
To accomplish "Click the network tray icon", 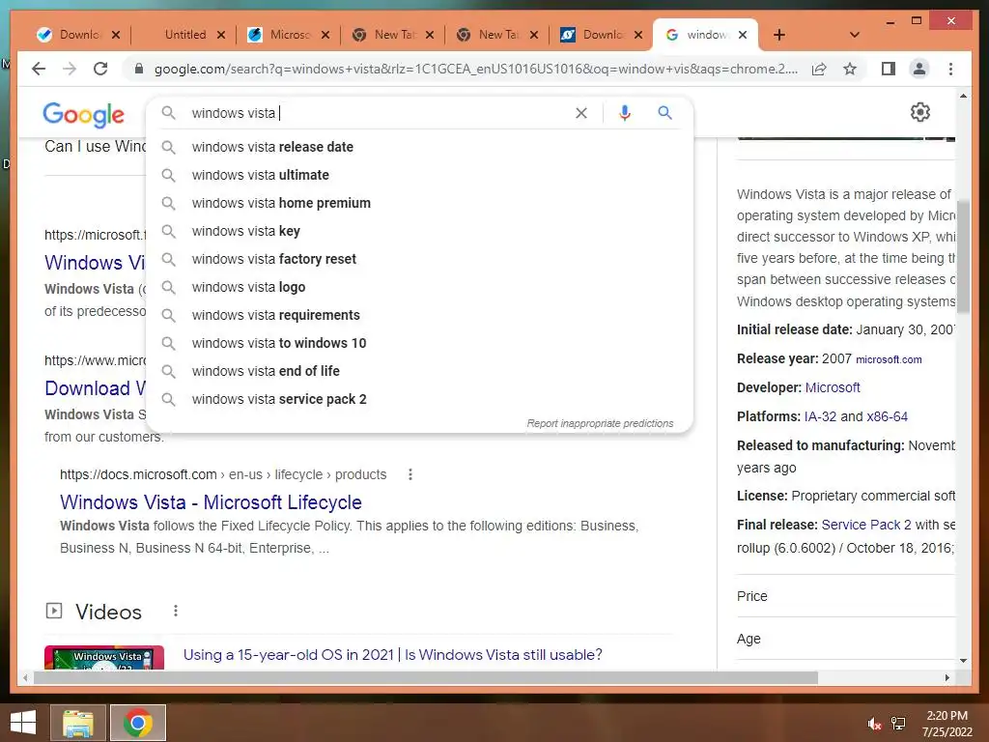I will (x=898, y=724).
